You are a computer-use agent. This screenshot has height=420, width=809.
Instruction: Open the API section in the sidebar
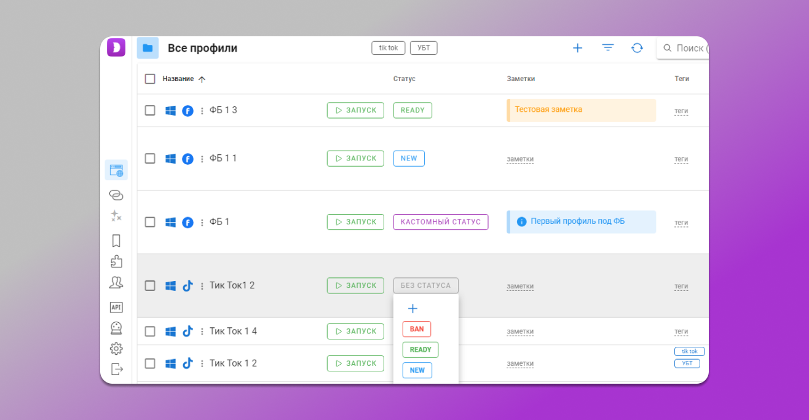[x=116, y=307]
